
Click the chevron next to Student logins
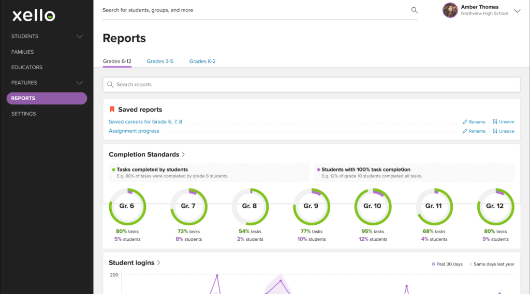point(158,262)
